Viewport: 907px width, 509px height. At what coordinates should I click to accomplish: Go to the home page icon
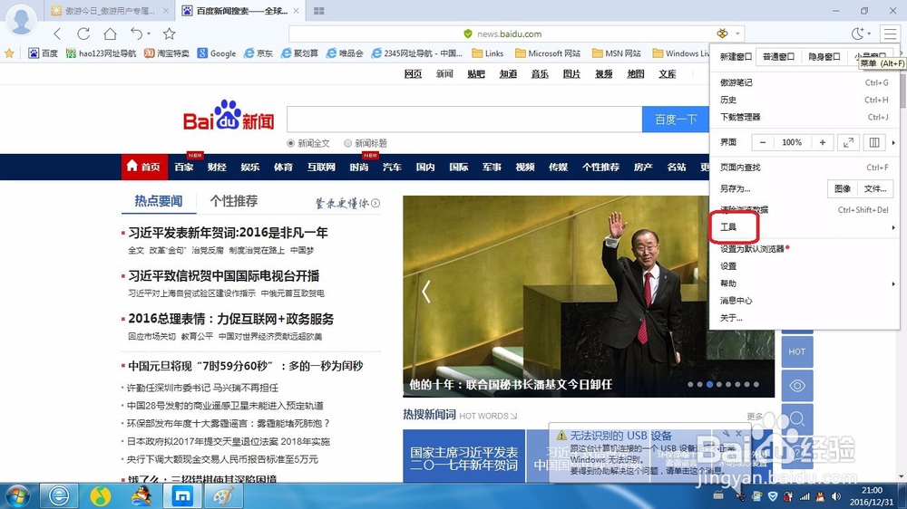110,34
